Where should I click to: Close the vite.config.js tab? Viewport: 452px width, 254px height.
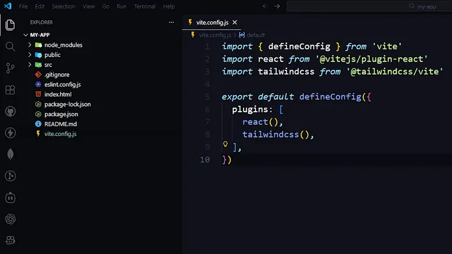point(235,22)
